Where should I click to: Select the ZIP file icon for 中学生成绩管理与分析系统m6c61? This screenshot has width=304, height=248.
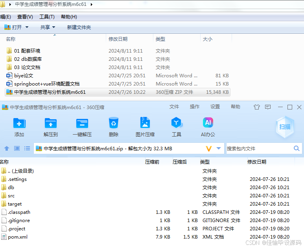(9, 92)
